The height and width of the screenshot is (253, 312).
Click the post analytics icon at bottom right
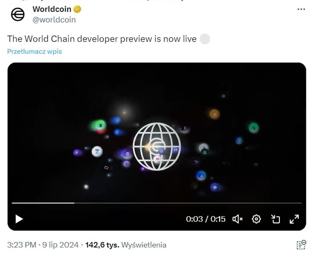point(301,245)
